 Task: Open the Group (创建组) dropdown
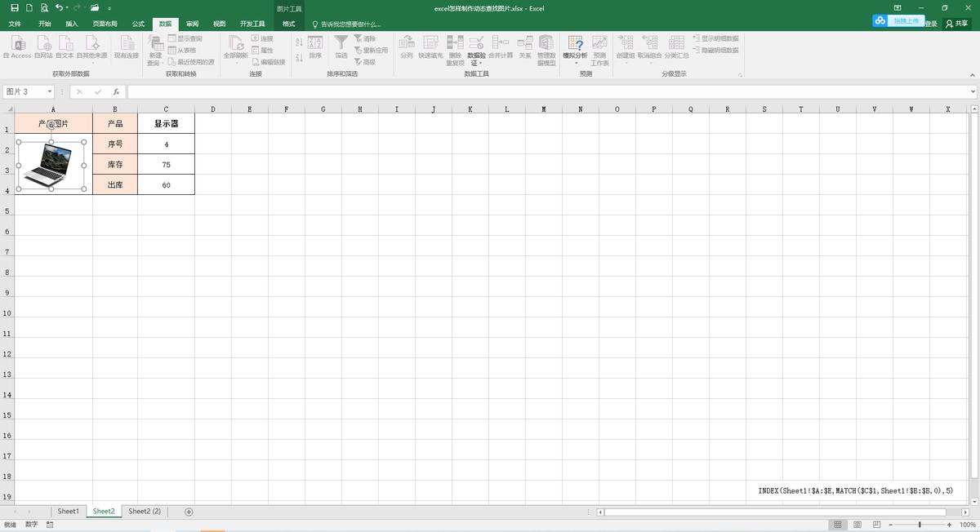click(x=626, y=50)
